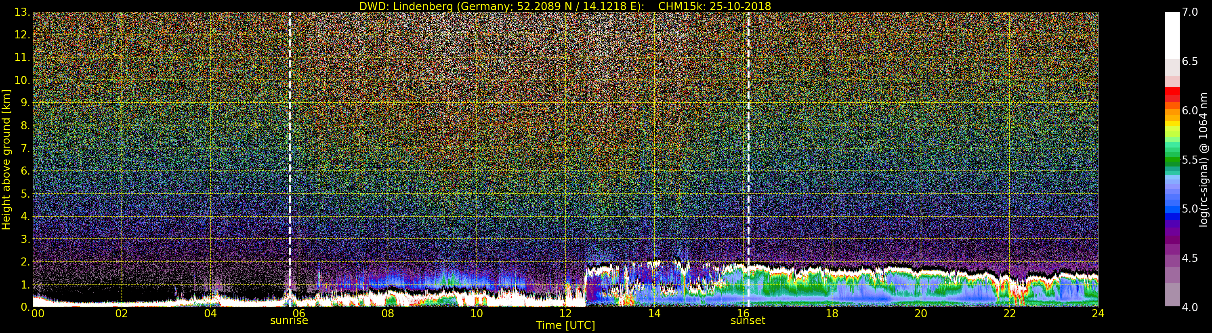Click the height tick label '4.'
Screen dimensions: 1212x333
[25, 216]
